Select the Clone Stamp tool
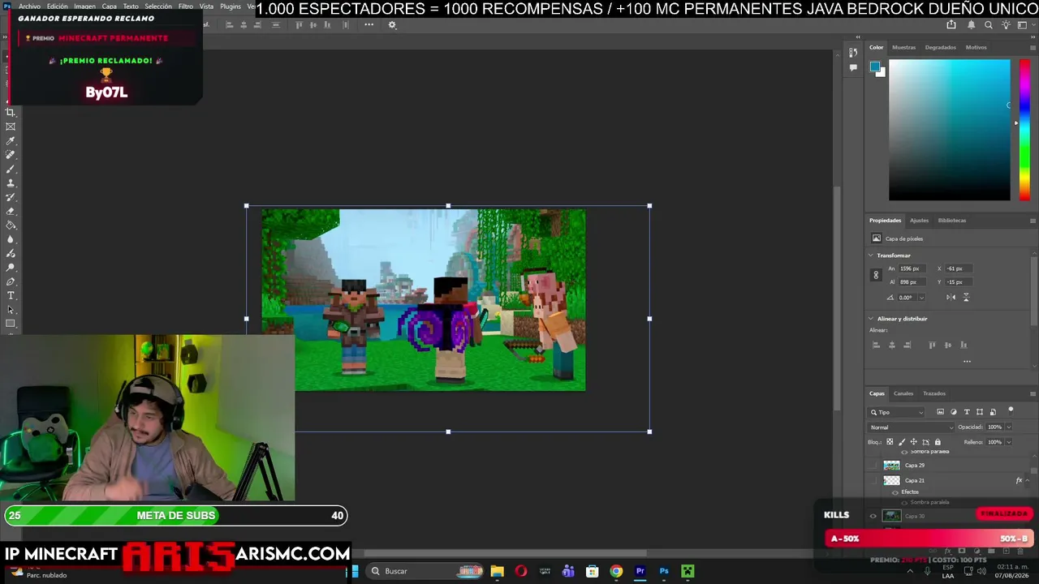This screenshot has width=1039, height=584. (x=11, y=183)
